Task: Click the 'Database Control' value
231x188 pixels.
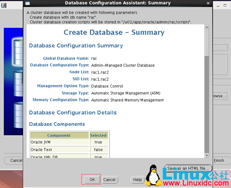Action: point(107,86)
